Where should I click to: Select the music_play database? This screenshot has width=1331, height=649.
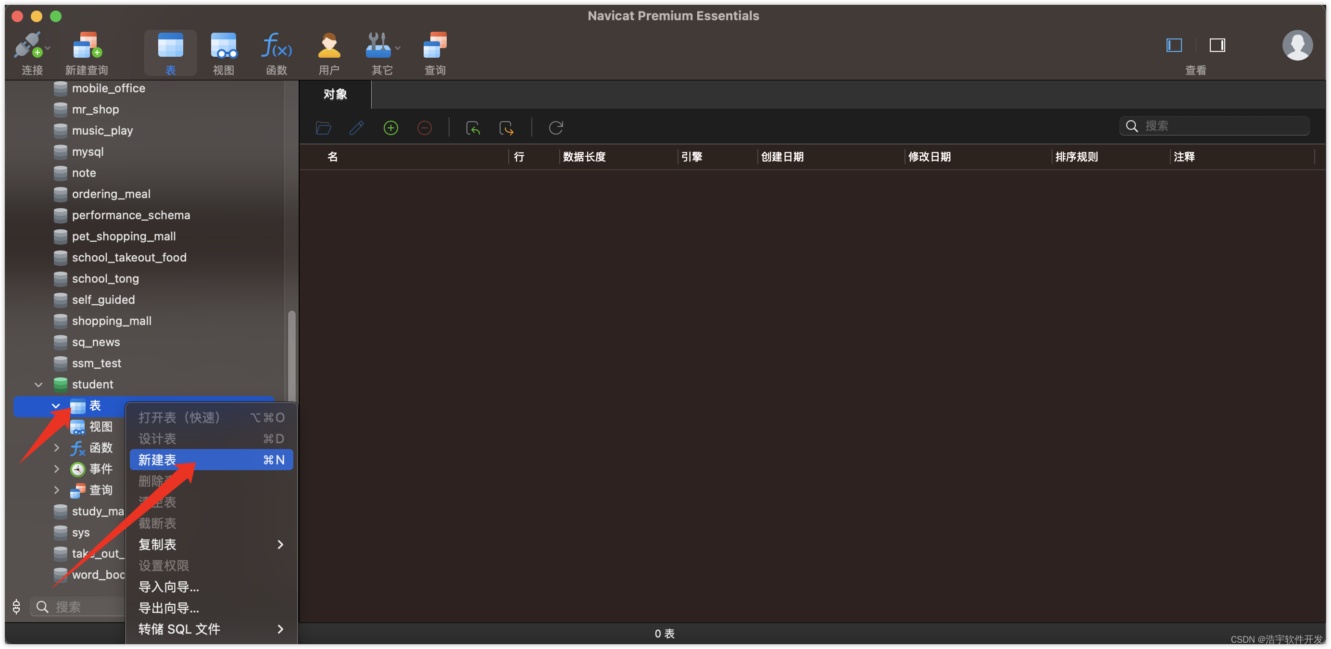click(x=102, y=131)
